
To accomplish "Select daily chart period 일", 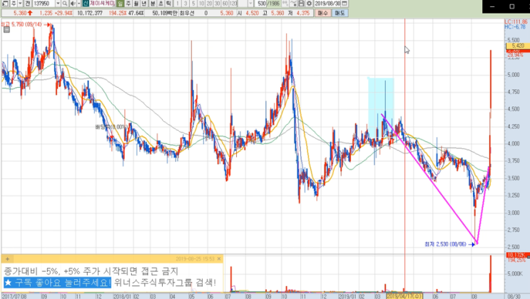I will 120,4.
